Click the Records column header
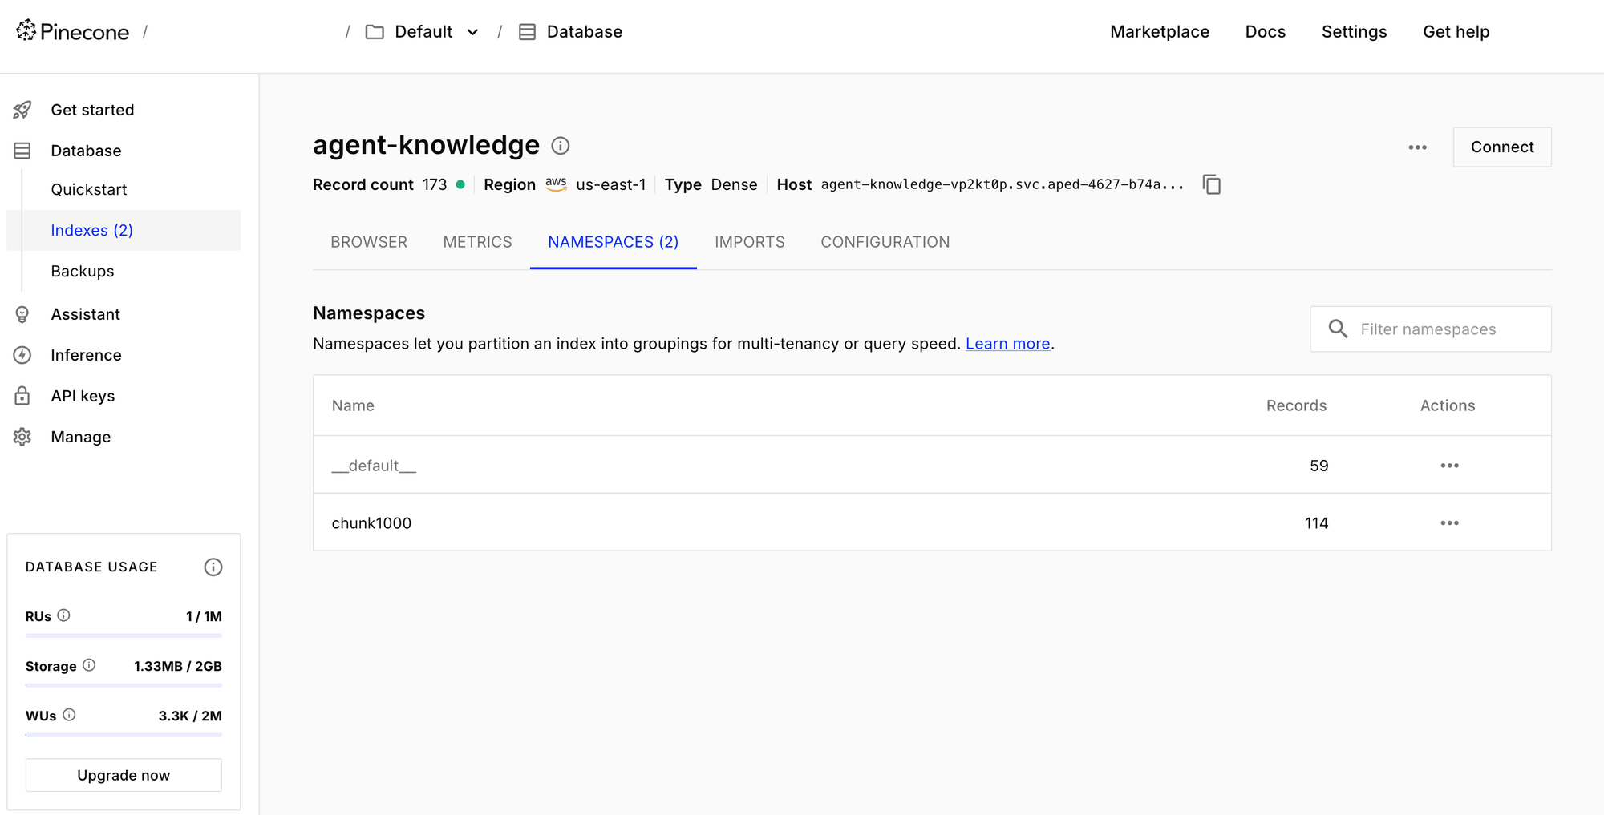 [1296, 405]
